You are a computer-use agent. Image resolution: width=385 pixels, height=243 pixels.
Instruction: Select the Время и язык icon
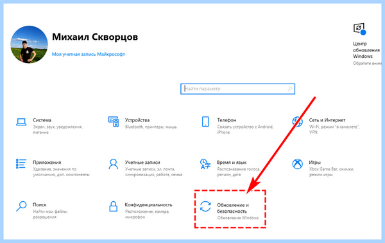pos(205,164)
